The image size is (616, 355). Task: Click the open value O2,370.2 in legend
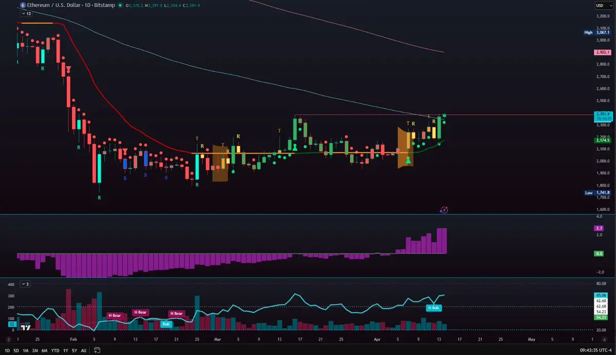pos(135,6)
